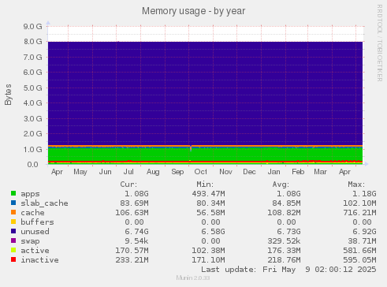Click the 'active' legend label

click(35, 251)
